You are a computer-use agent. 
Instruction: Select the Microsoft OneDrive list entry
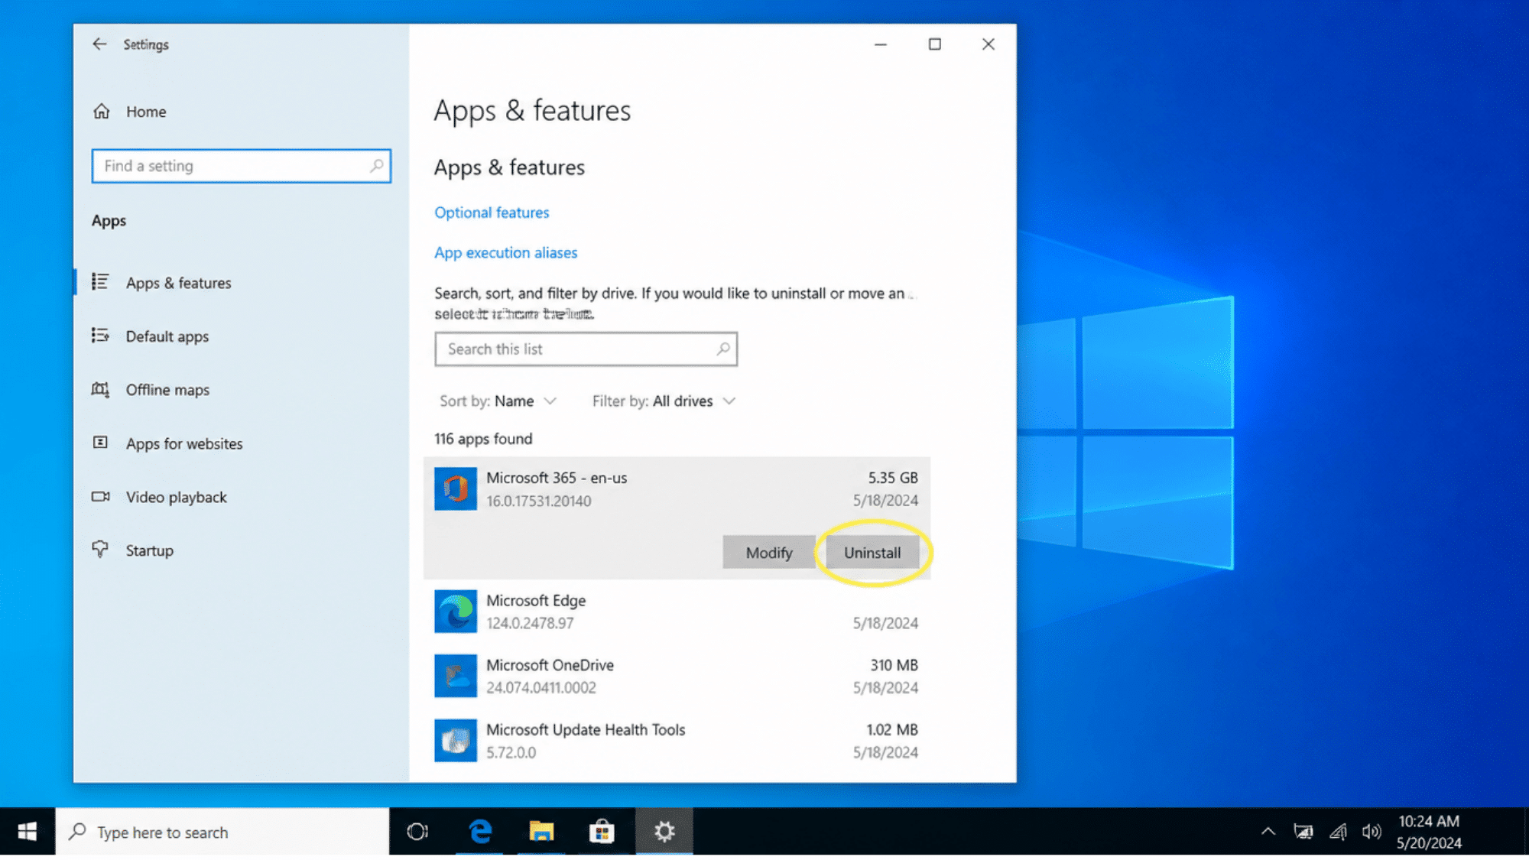coord(677,676)
